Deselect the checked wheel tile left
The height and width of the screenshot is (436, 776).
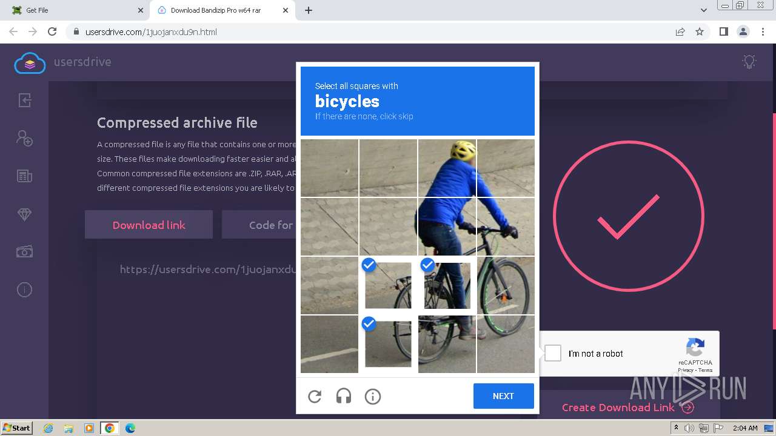[x=388, y=285]
